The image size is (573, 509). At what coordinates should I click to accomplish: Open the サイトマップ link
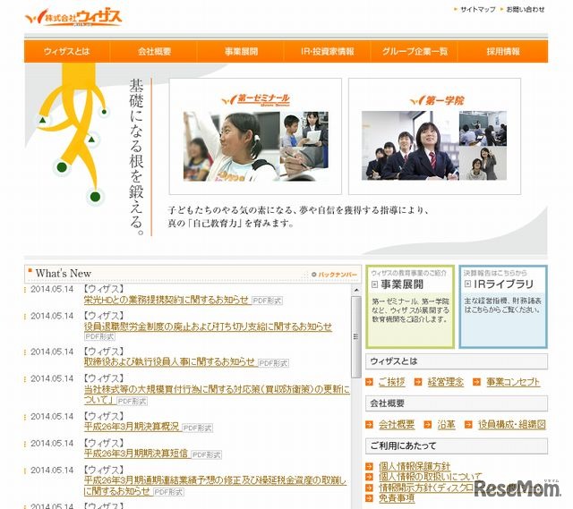tap(477, 10)
